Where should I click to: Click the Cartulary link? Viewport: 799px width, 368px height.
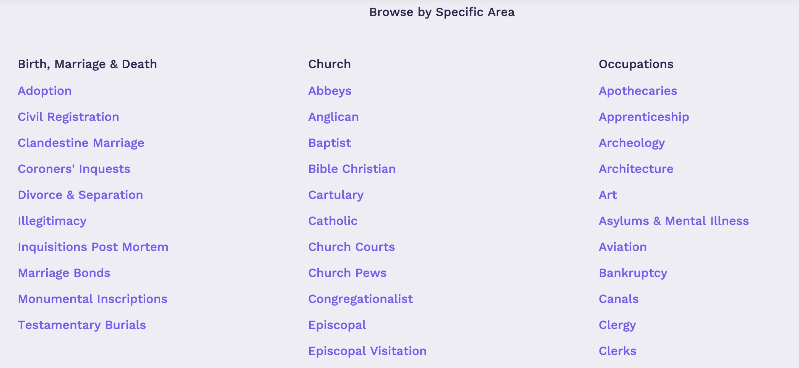[x=336, y=195]
